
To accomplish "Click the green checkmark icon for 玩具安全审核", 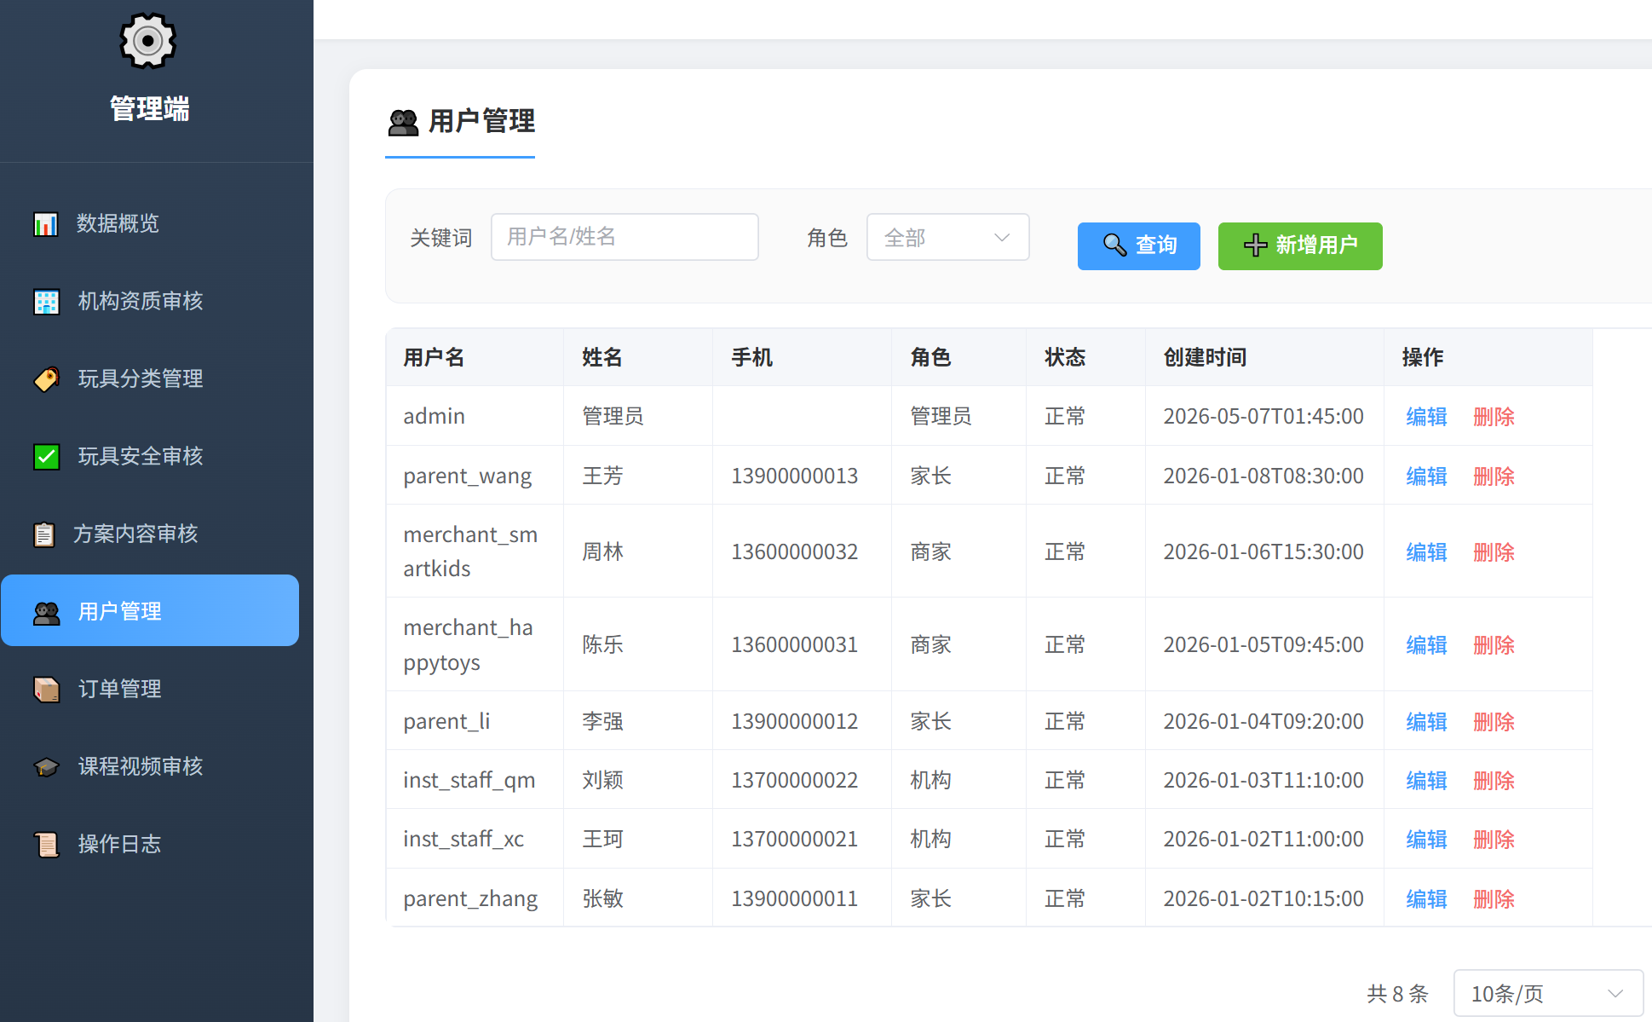I will 46,457.
